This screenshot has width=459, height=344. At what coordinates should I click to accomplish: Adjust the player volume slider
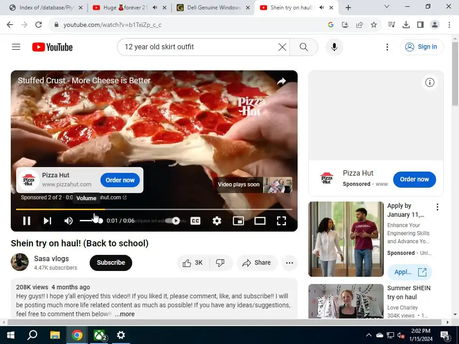point(91,221)
